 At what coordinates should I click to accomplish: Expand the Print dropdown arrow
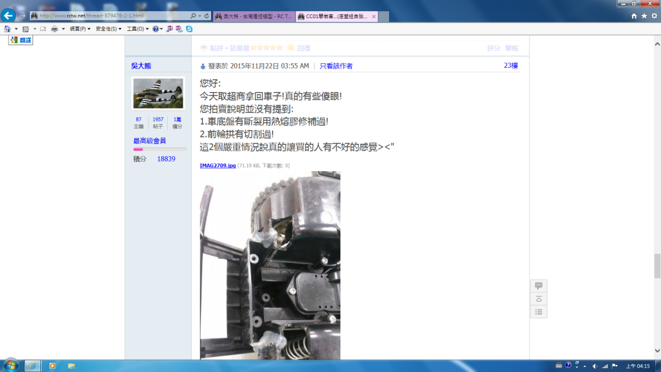pyautogui.click(x=63, y=29)
